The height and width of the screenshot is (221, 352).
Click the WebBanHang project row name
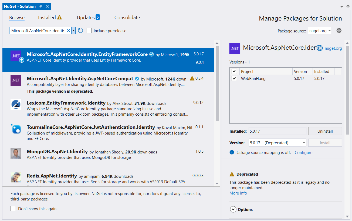point(253,79)
